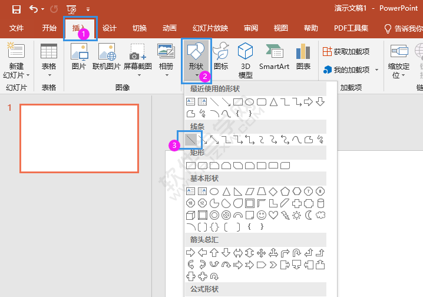The image size is (423, 297).
Task: Click the Save icon in quick access toolbar
Action: [16, 9]
